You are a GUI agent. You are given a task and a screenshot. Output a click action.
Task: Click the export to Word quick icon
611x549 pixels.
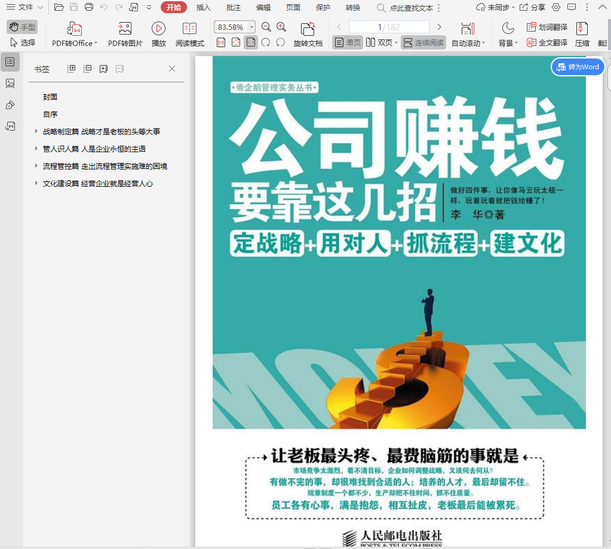(x=134, y=7)
